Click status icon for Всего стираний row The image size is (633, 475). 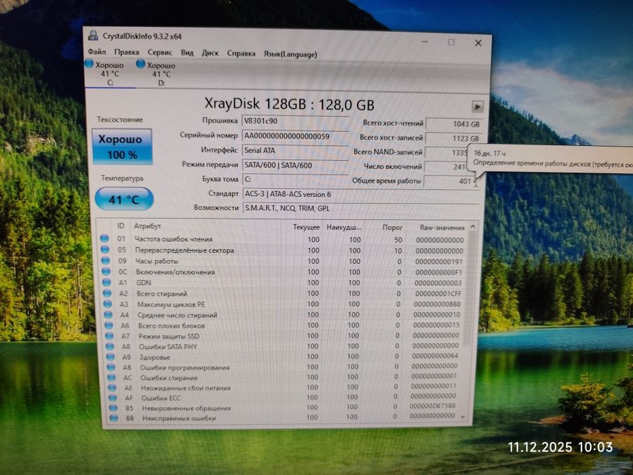[x=107, y=293]
